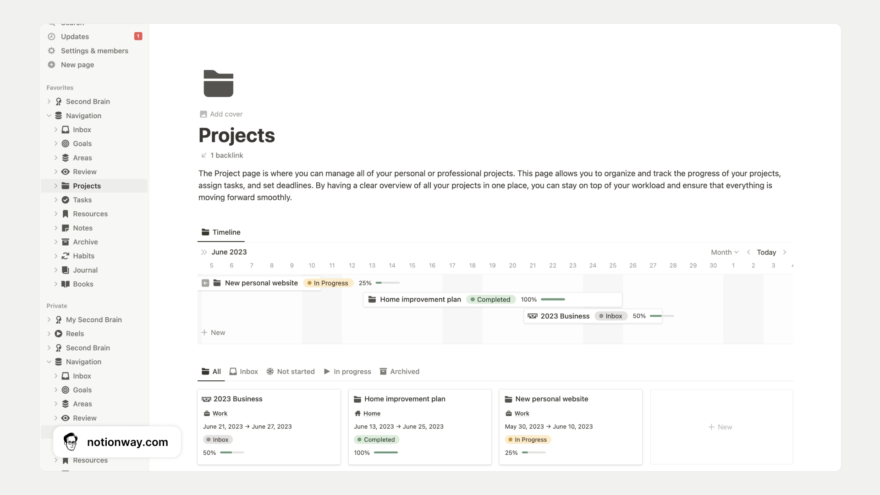
Task: Click the Today button on the timeline
Action: pos(766,252)
